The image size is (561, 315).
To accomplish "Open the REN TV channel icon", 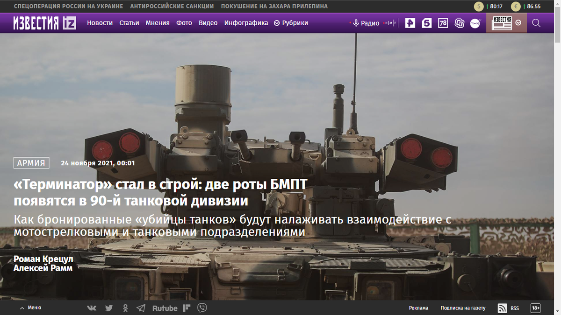I will [410, 22].
